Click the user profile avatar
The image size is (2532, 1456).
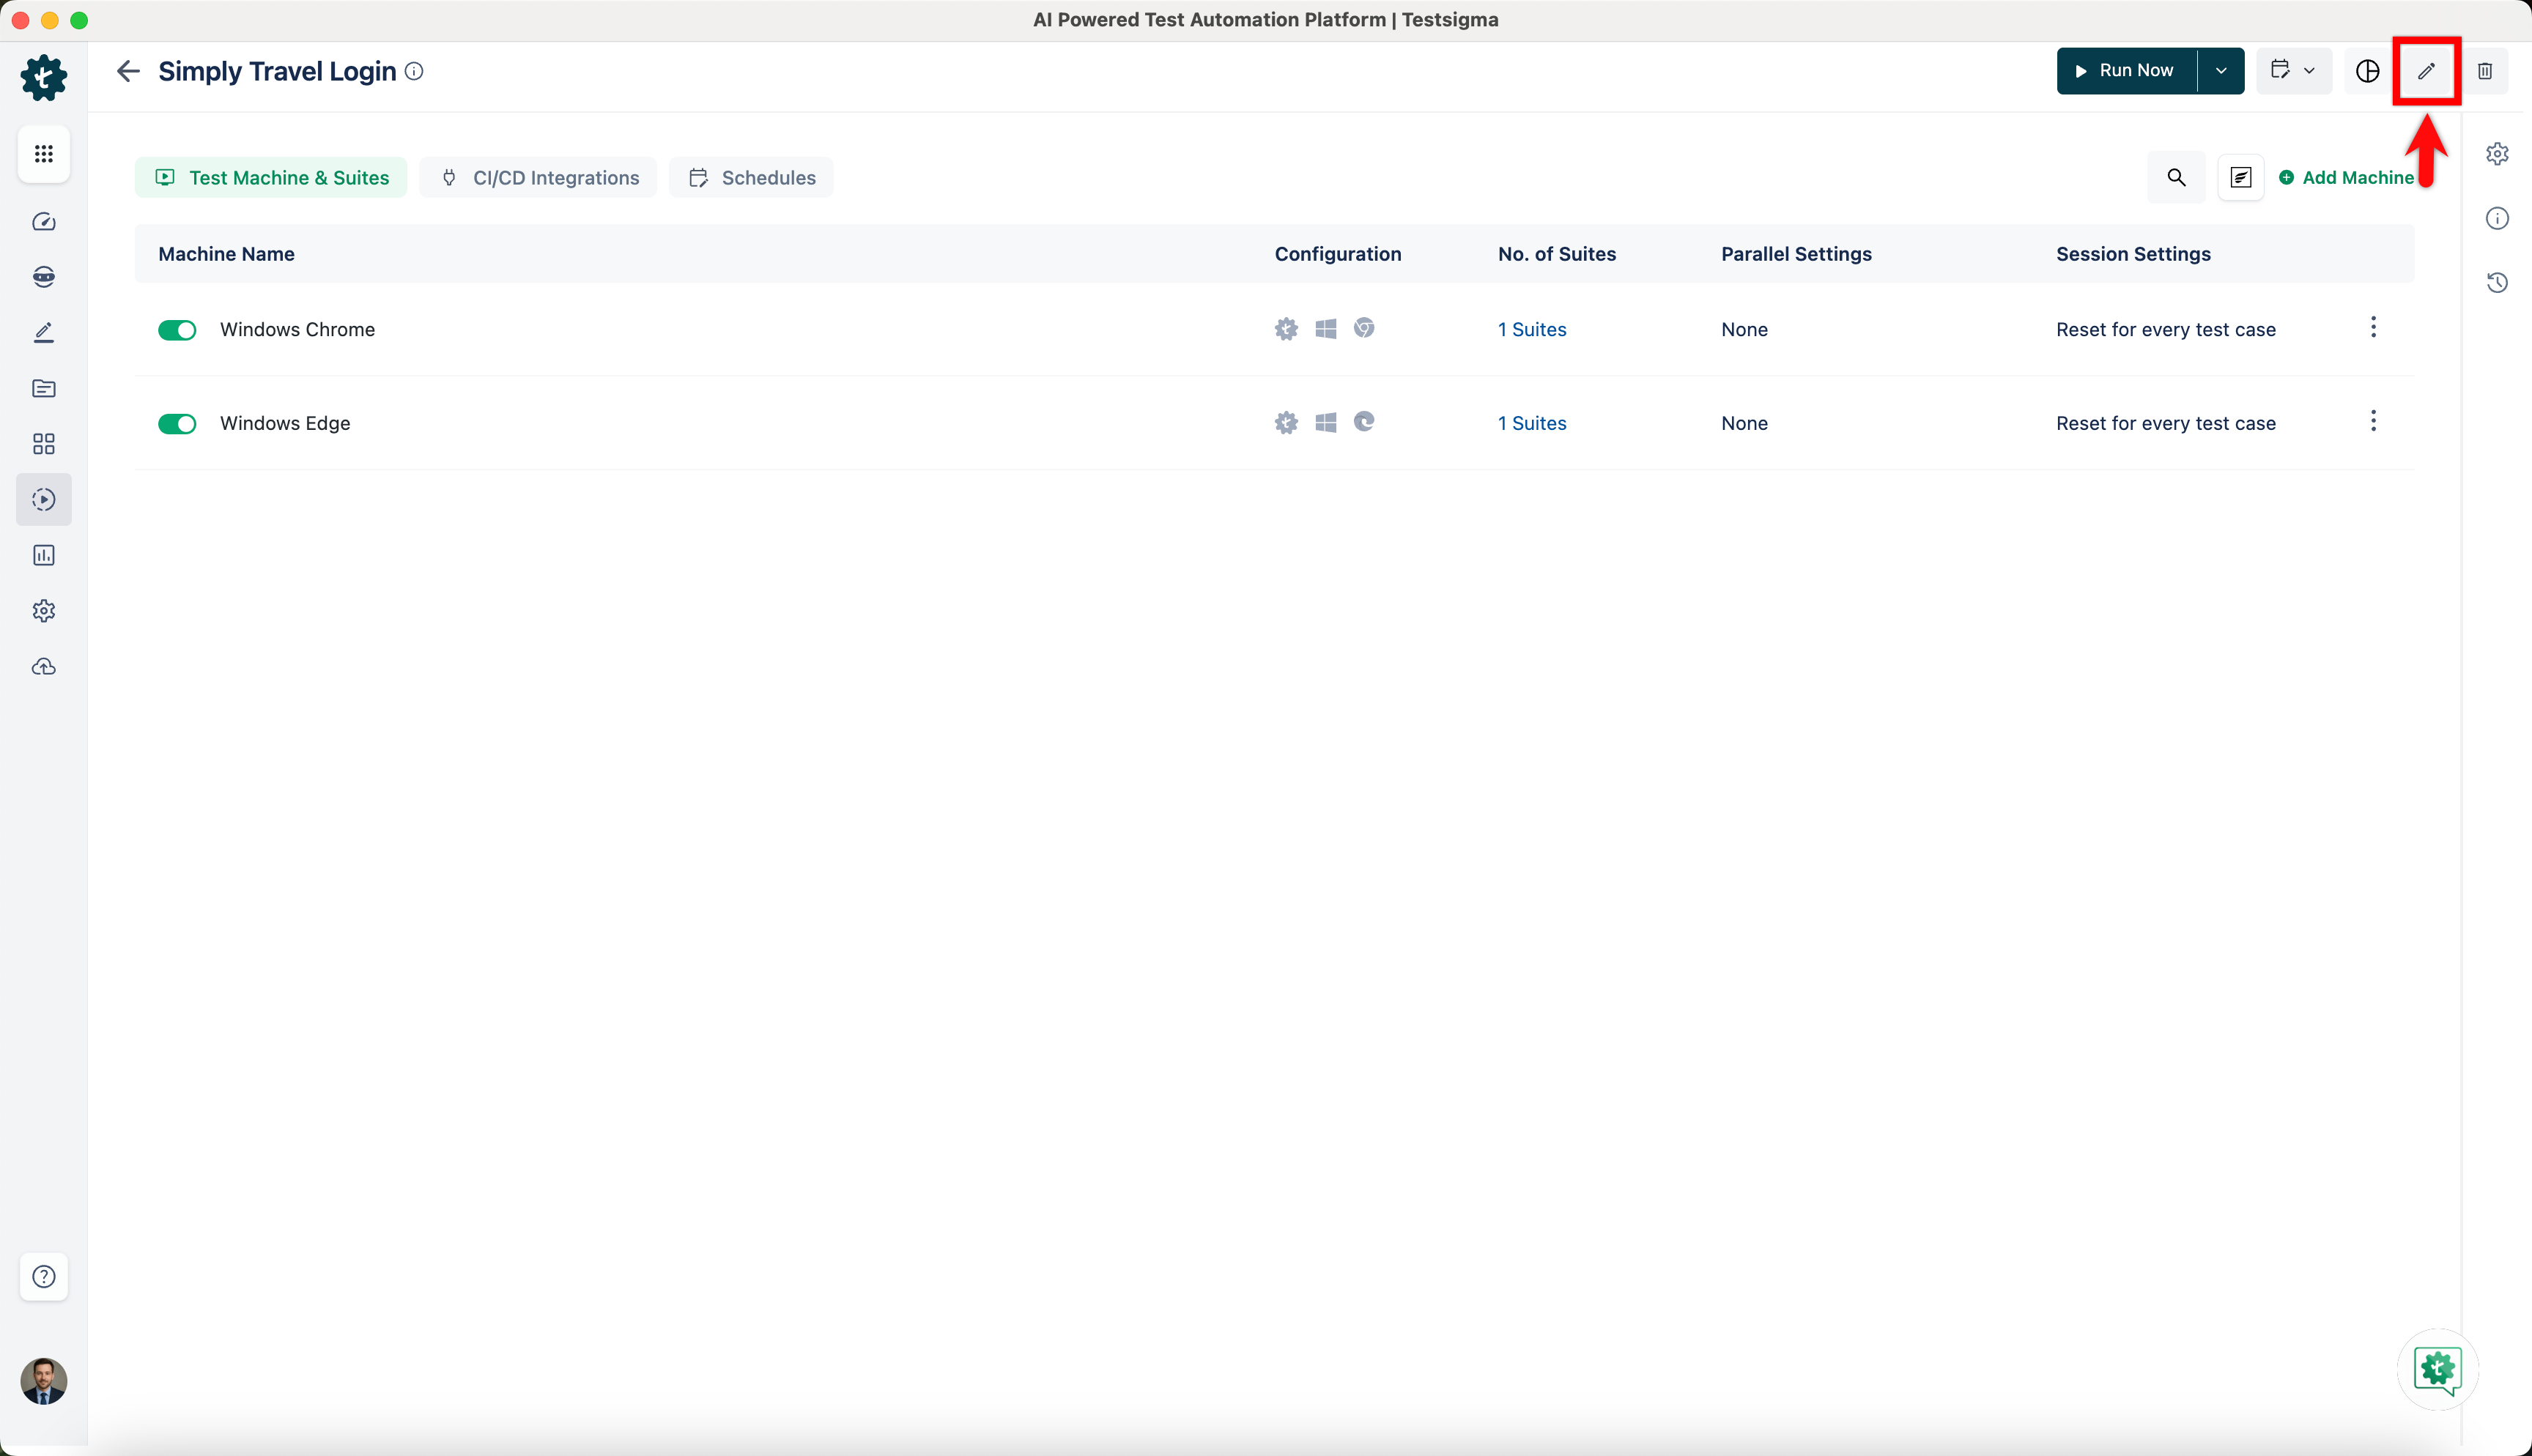tap(44, 1381)
